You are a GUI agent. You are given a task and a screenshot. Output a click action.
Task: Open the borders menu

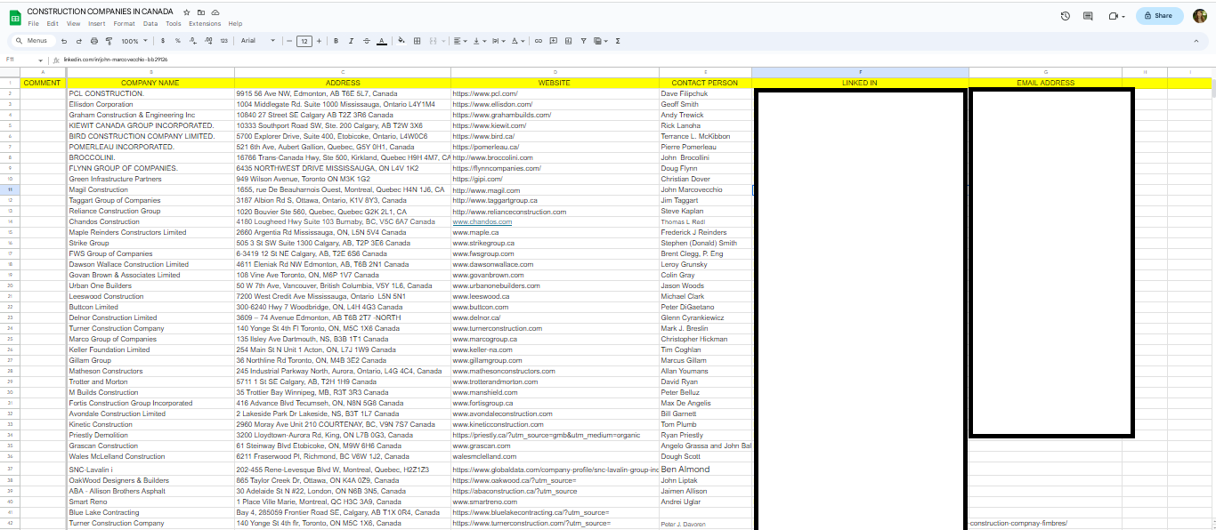pos(417,41)
